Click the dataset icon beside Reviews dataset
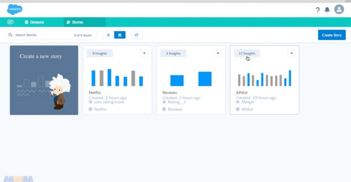Screen dimensions: 351x182 (164, 109)
